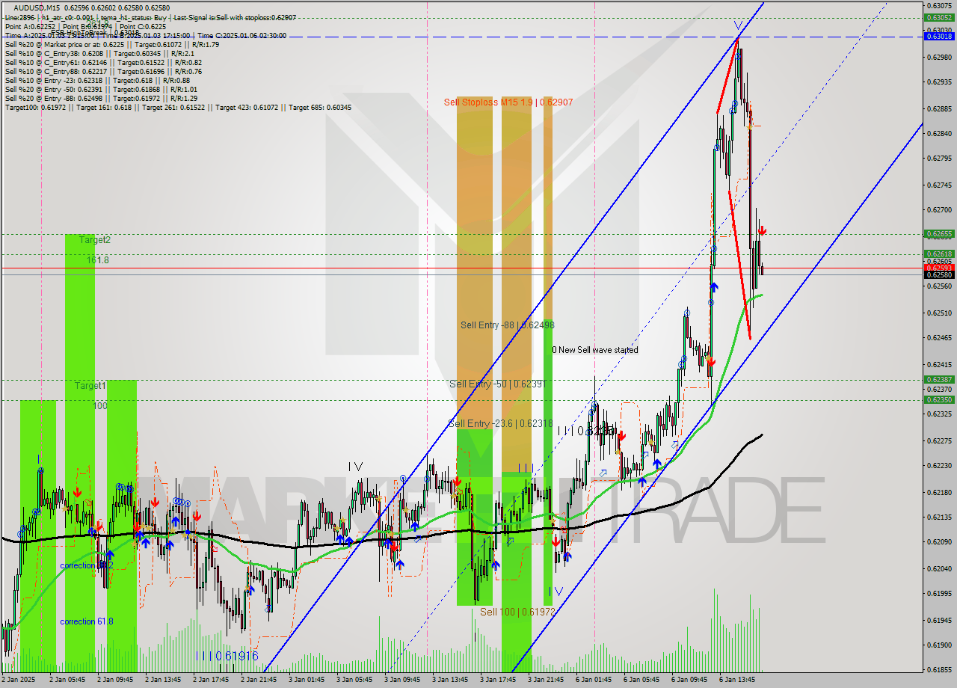Click the 'I I | 0.61916' wave label
Image resolution: width=957 pixels, height=688 pixels.
pos(227,656)
